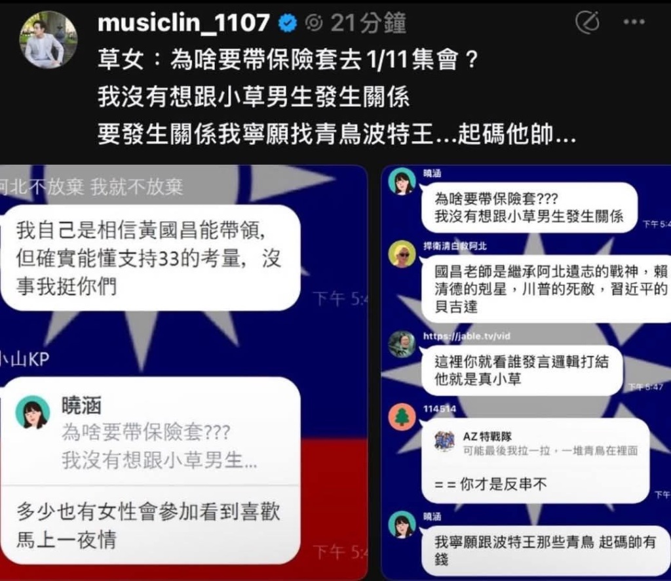The height and width of the screenshot is (581, 671).
Task: Click the musiclin_1107 username
Action: (183, 23)
